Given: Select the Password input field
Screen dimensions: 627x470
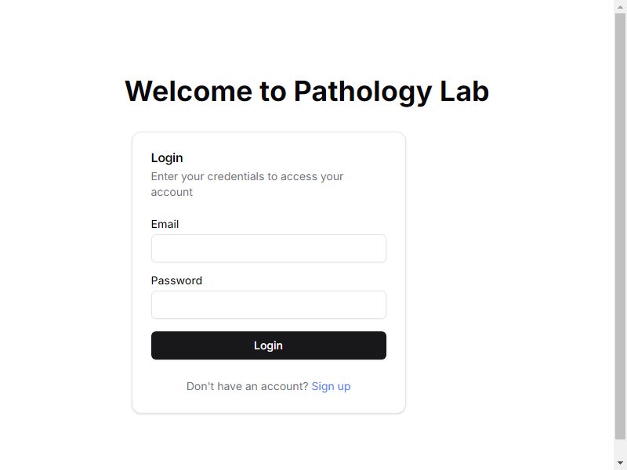Looking at the screenshot, I should coord(268,305).
